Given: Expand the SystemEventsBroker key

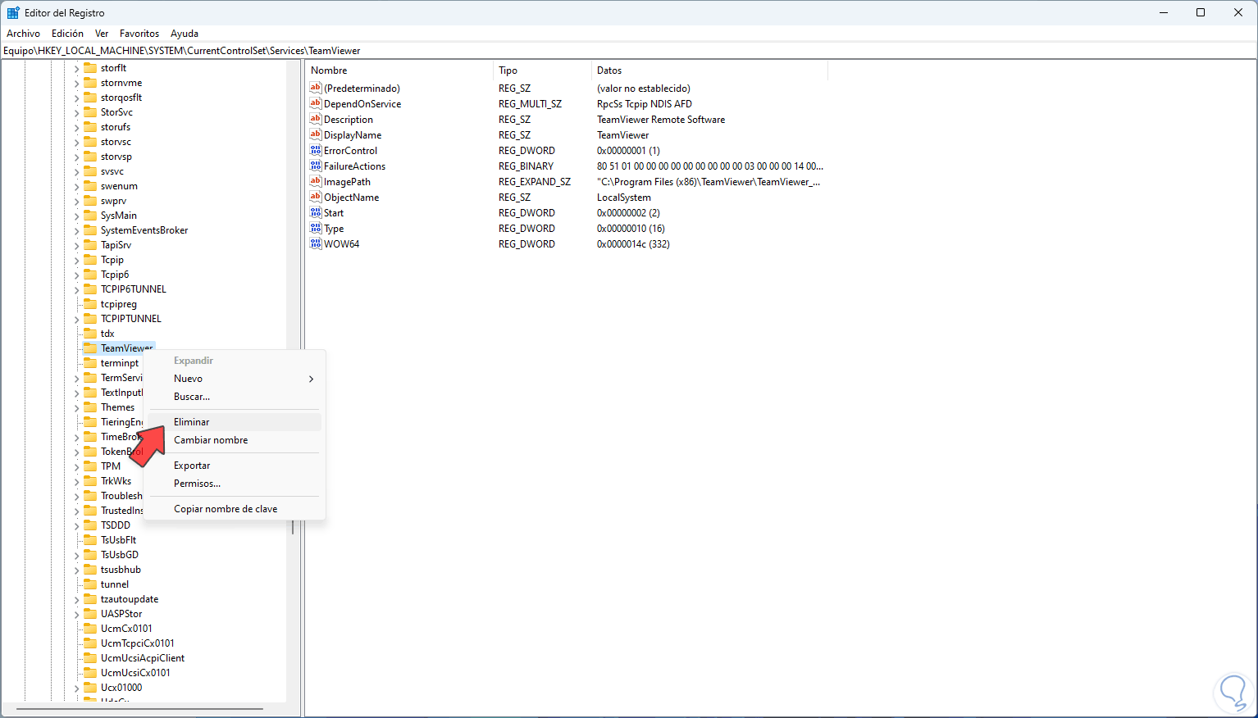Looking at the screenshot, I should [76, 231].
